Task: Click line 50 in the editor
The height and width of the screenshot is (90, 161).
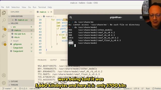Action: [56, 53]
